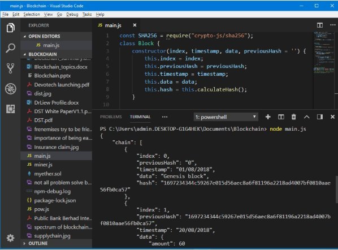Open importance of being ea... file
The width and height of the screenshot is (338, 250).
[57, 138]
